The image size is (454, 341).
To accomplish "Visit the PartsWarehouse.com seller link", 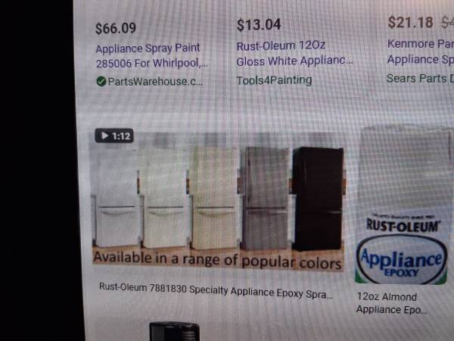I will pos(155,82).
